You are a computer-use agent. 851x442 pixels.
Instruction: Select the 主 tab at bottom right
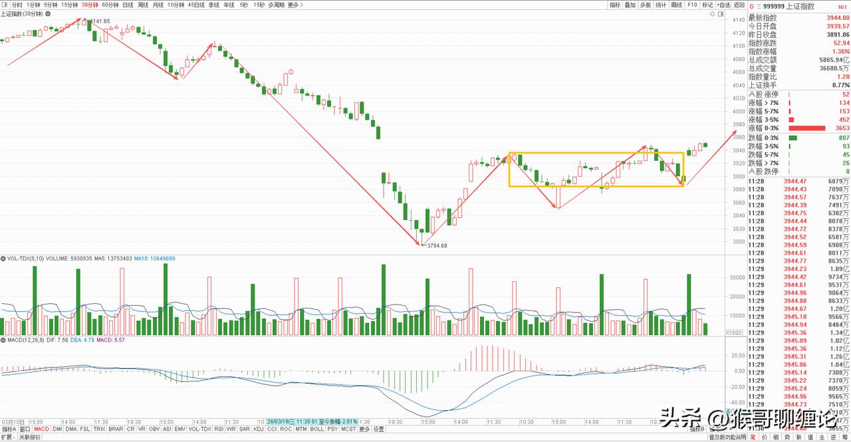click(822, 437)
